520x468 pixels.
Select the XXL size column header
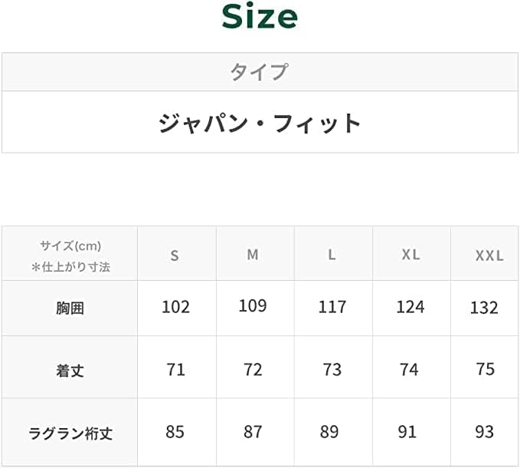click(x=489, y=255)
